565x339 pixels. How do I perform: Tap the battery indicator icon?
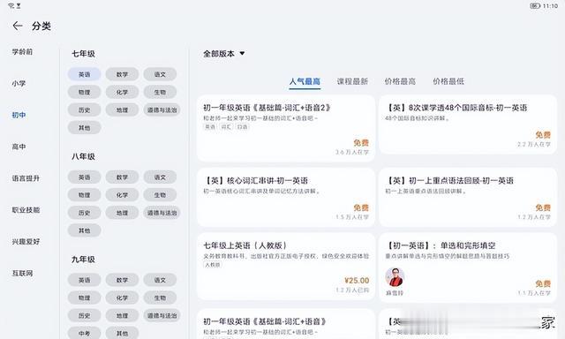[x=535, y=6]
